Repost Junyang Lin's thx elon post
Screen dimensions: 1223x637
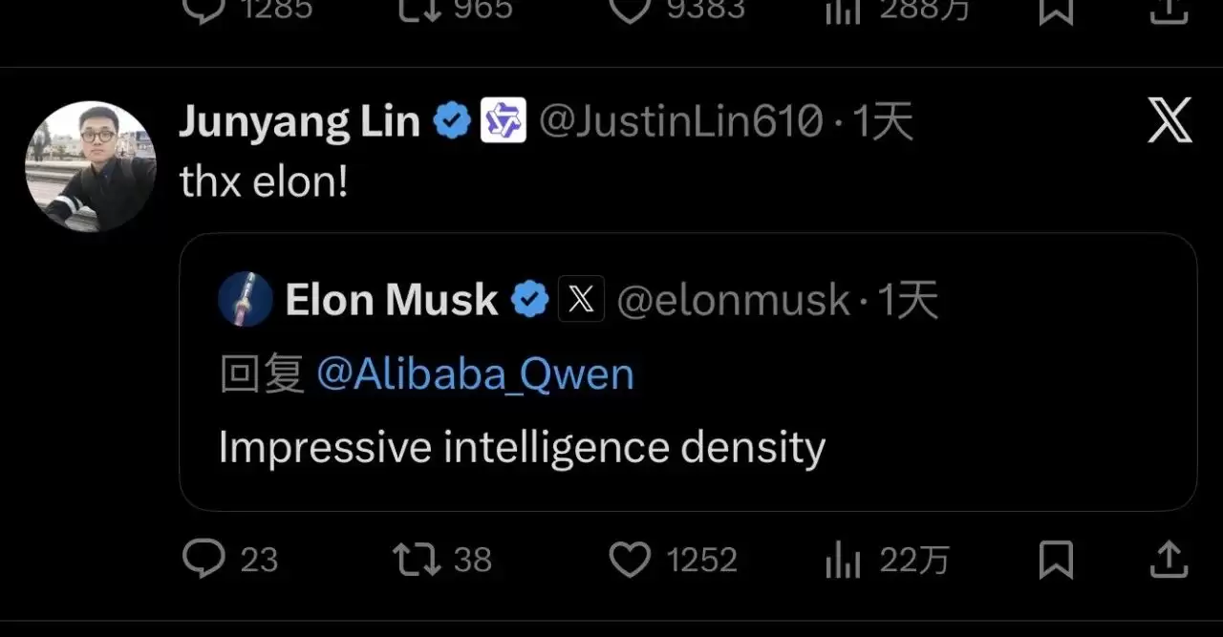tap(418, 560)
